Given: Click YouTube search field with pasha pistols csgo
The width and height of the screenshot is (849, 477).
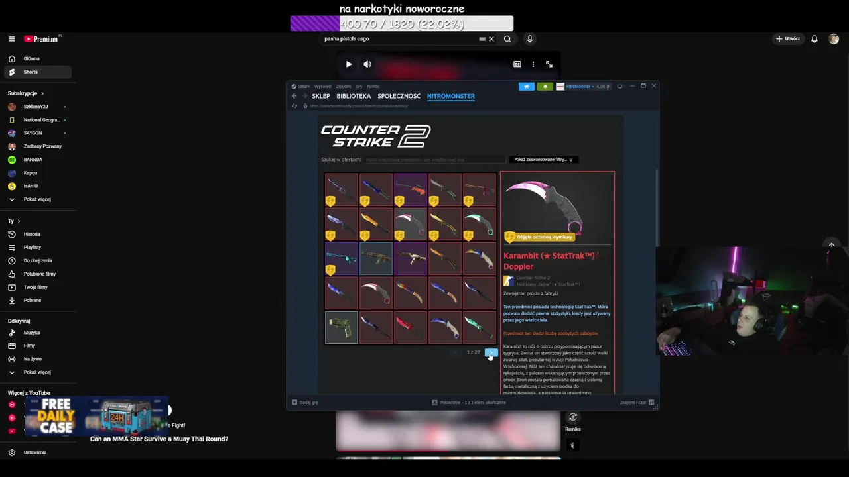Looking at the screenshot, I should pos(399,39).
